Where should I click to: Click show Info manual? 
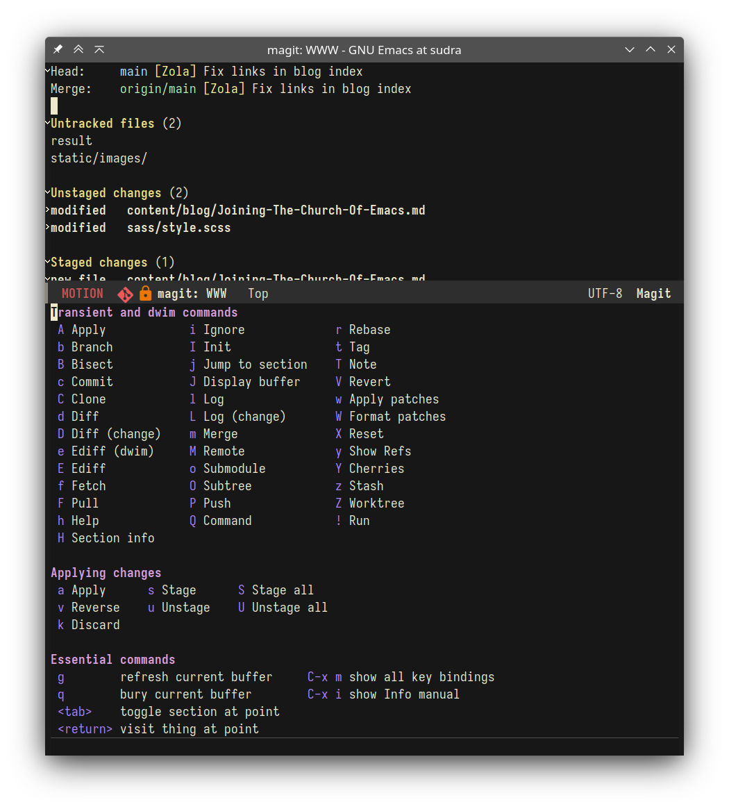[404, 694]
